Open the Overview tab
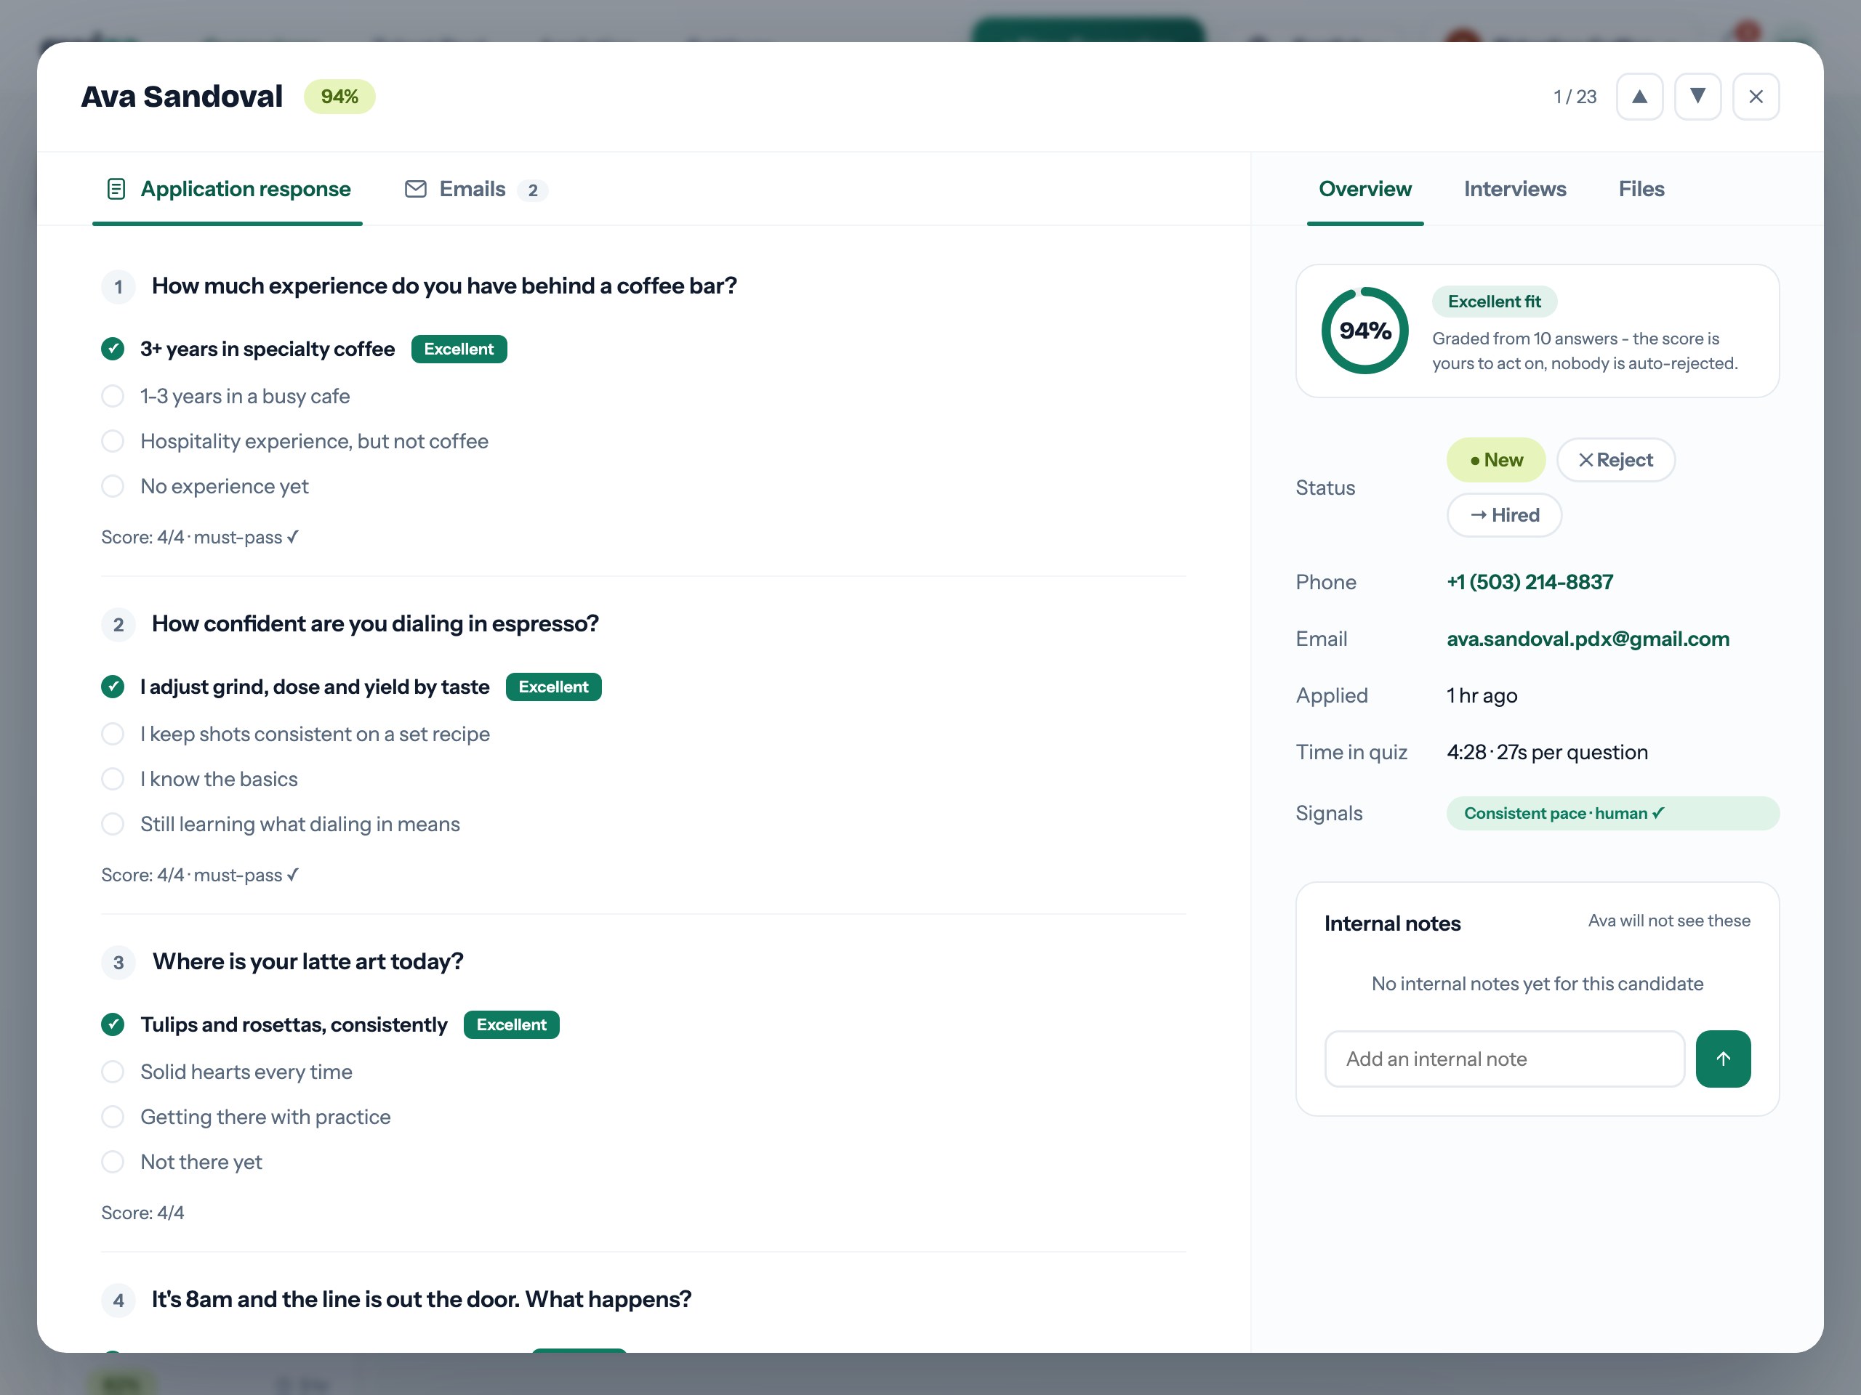 (1364, 189)
